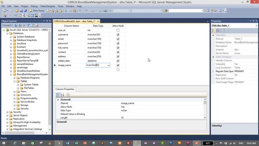Click the Management folder in Object Explorer
Screen dimensions: 259x146
point(20,126)
